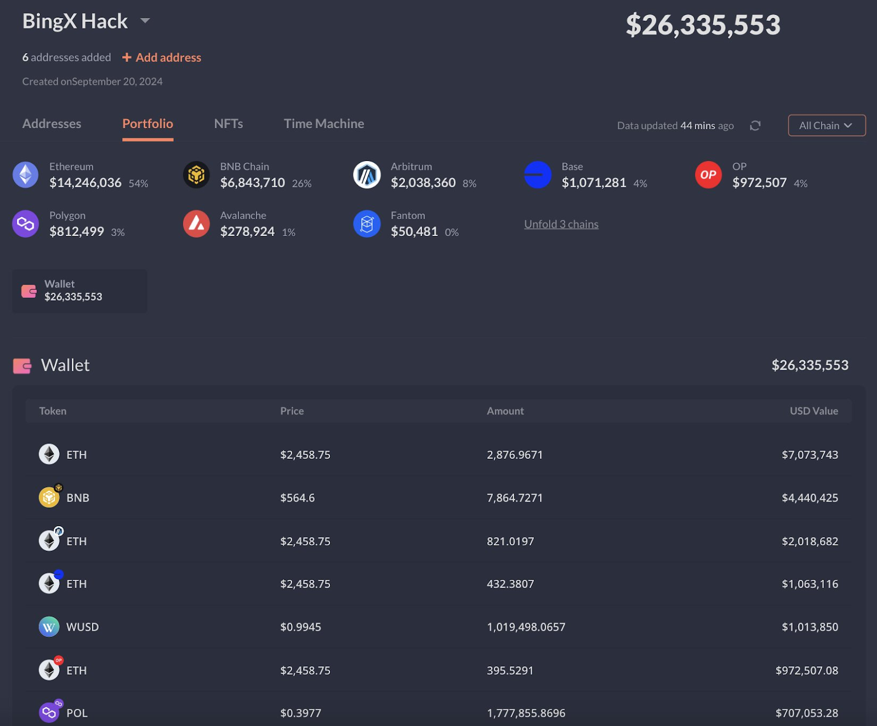
Task: Refresh the portfolio data
Action: tap(755, 125)
